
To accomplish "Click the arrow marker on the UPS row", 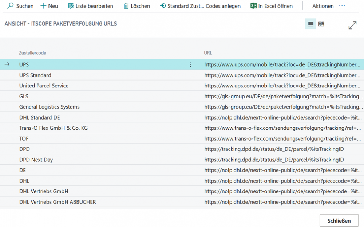I will [x=7, y=64].
